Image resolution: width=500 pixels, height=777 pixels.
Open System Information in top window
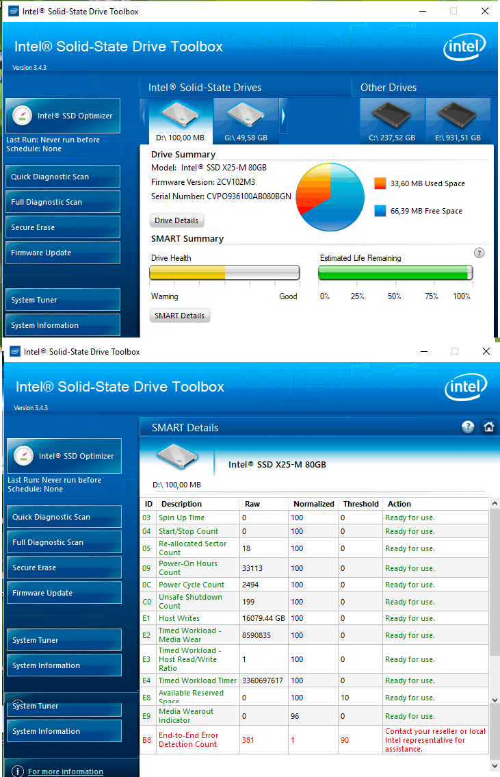(63, 325)
